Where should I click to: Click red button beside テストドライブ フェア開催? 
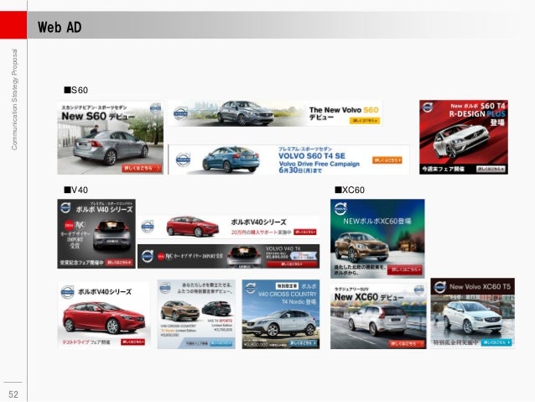132,342
